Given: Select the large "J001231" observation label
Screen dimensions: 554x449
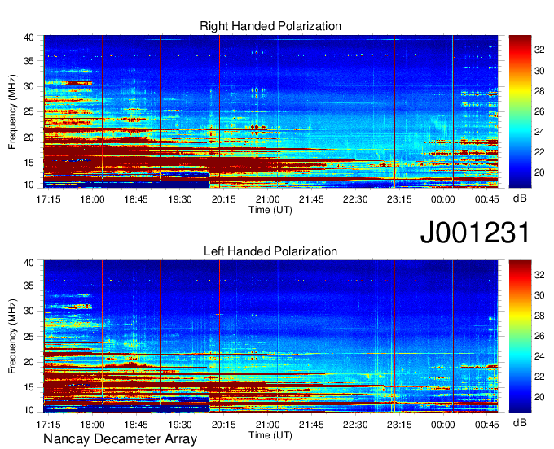Looking at the screenshot, I should click(x=475, y=232).
